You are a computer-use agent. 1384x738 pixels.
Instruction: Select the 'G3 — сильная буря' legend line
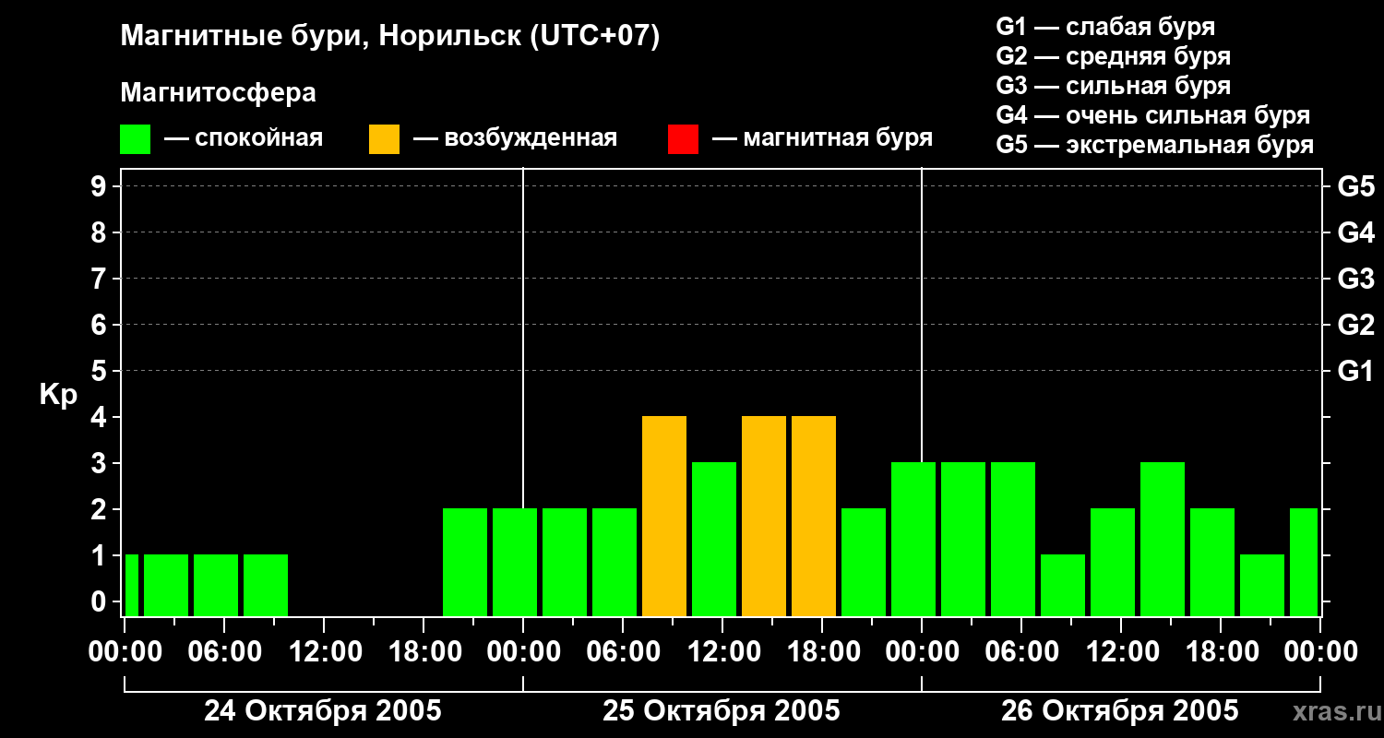[x=1113, y=86]
